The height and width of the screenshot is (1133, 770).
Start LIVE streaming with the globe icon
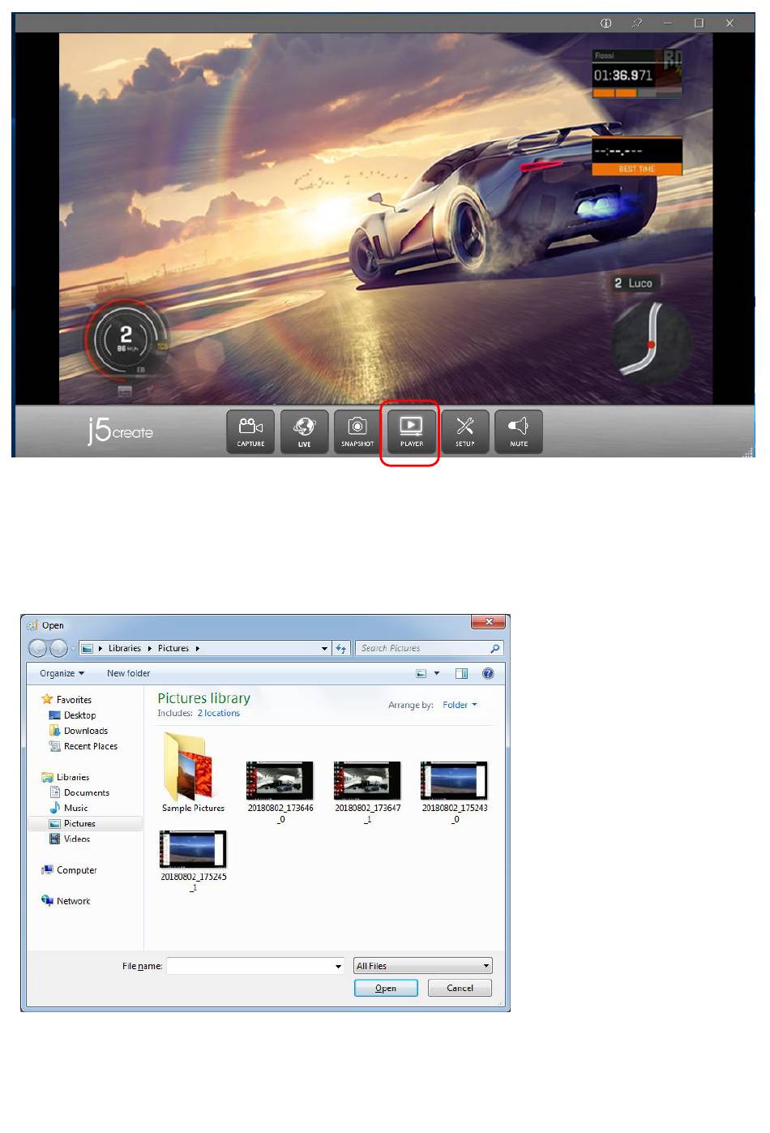304,431
